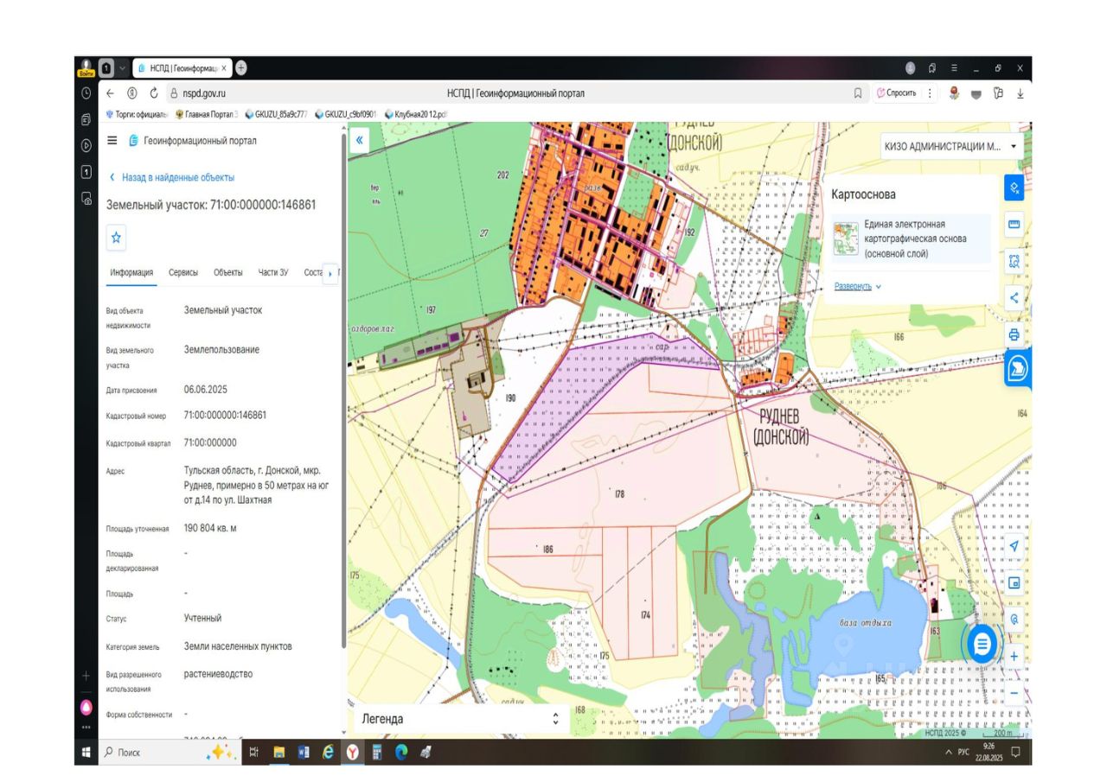Open the portal hamburger menu
Image resolution: width=1107 pixels, height=782 pixels.
point(112,141)
